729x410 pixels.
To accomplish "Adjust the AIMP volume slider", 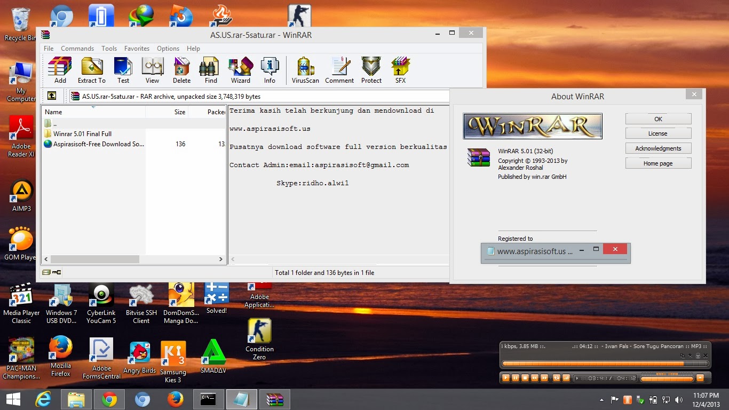I will pos(667,379).
